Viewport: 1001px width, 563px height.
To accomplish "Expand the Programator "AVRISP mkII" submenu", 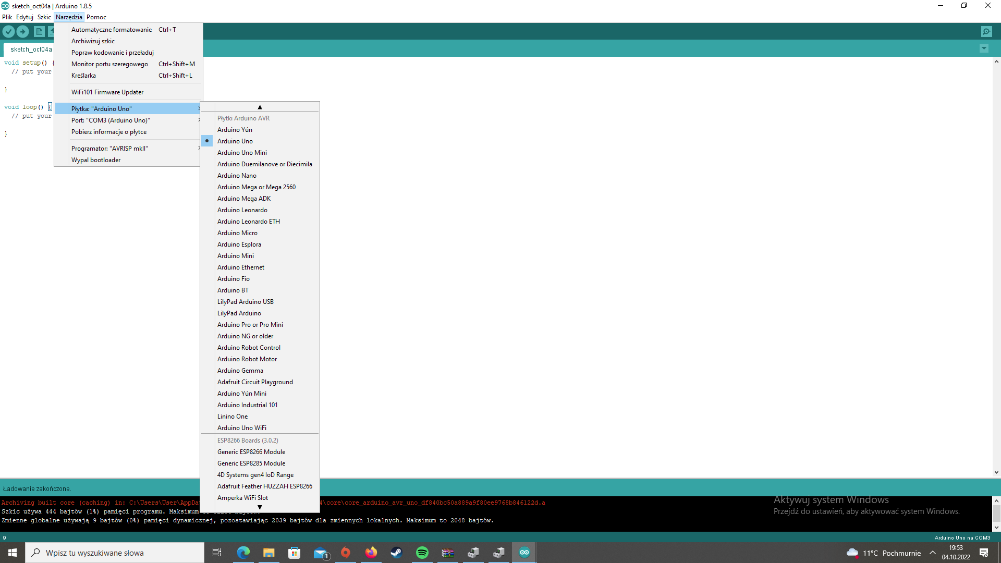I will click(128, 149).
